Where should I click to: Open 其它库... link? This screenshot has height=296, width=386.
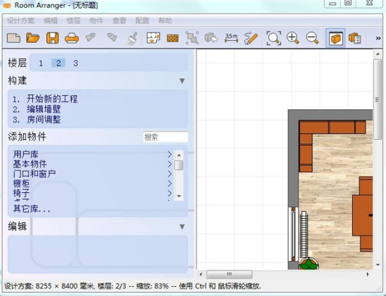(32, 208)
